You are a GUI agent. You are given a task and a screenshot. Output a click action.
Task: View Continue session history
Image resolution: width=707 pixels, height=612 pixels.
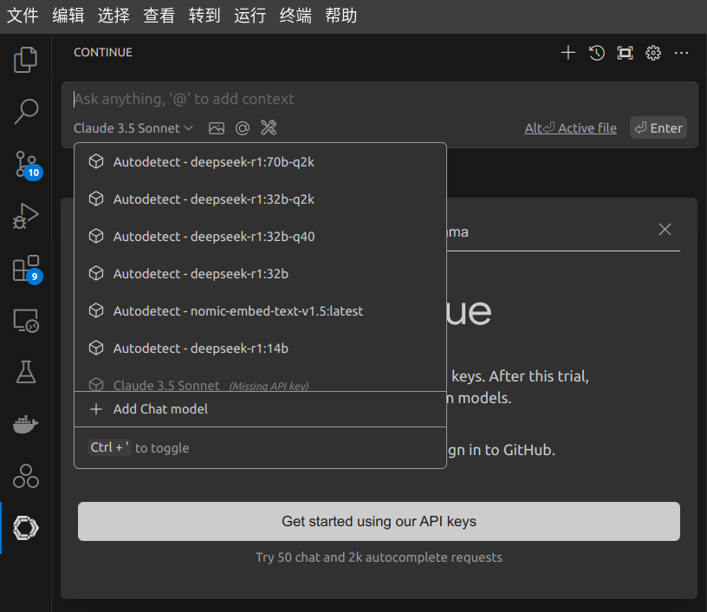[x=596, y=53]
